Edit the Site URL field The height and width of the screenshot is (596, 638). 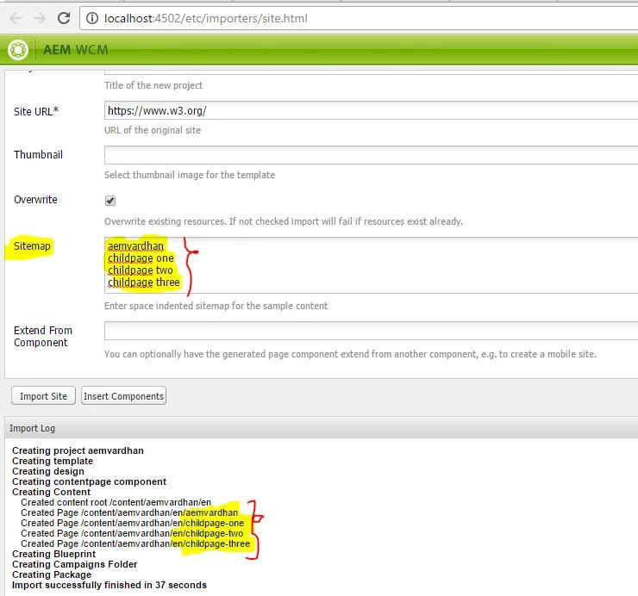pos(371,110)
